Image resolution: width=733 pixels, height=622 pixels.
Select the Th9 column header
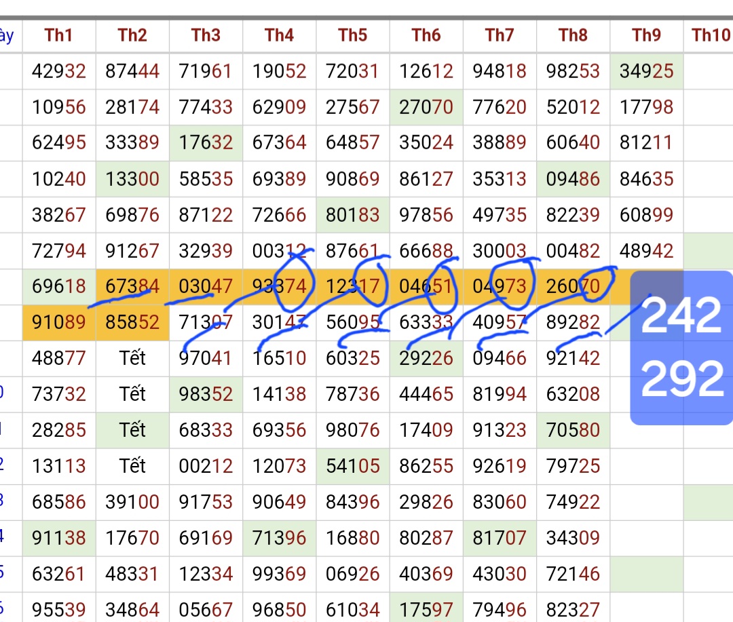pyautogui.click(x=646, y=35)
